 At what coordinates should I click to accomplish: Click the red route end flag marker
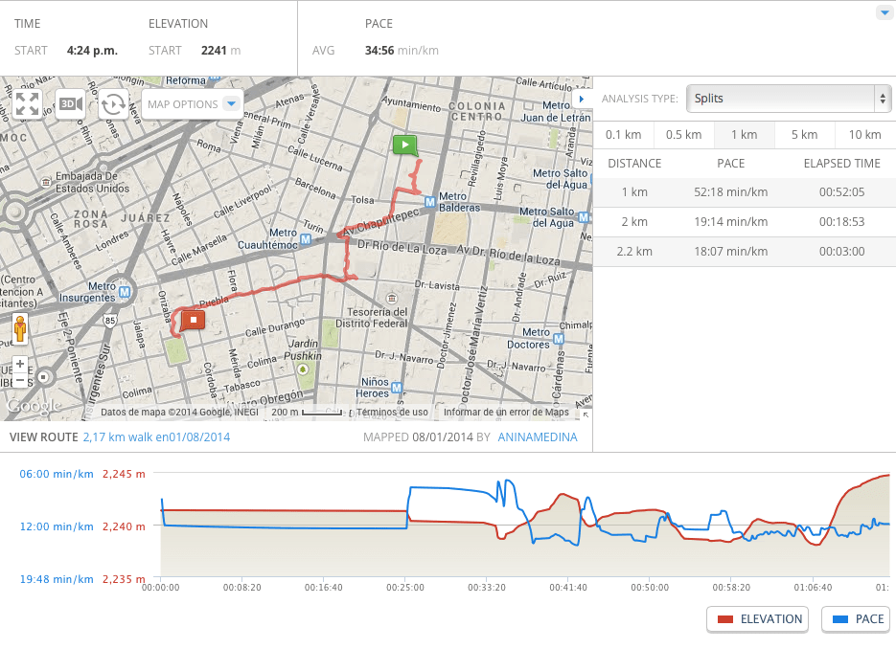pyautogui.click(x=194, y=320)
